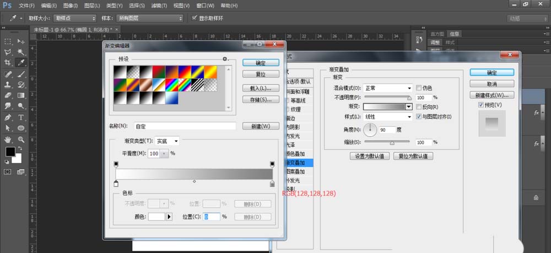Open the 样本 所有图层 dropdown
This screenshot has height=253, width=551.
coord(151,18)
